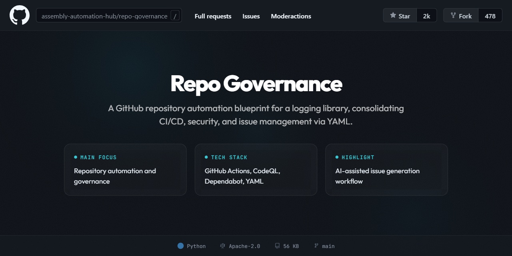This screenshot has width=512, height=256.
Task: View the 478 forks count
Action: [490, 15]
